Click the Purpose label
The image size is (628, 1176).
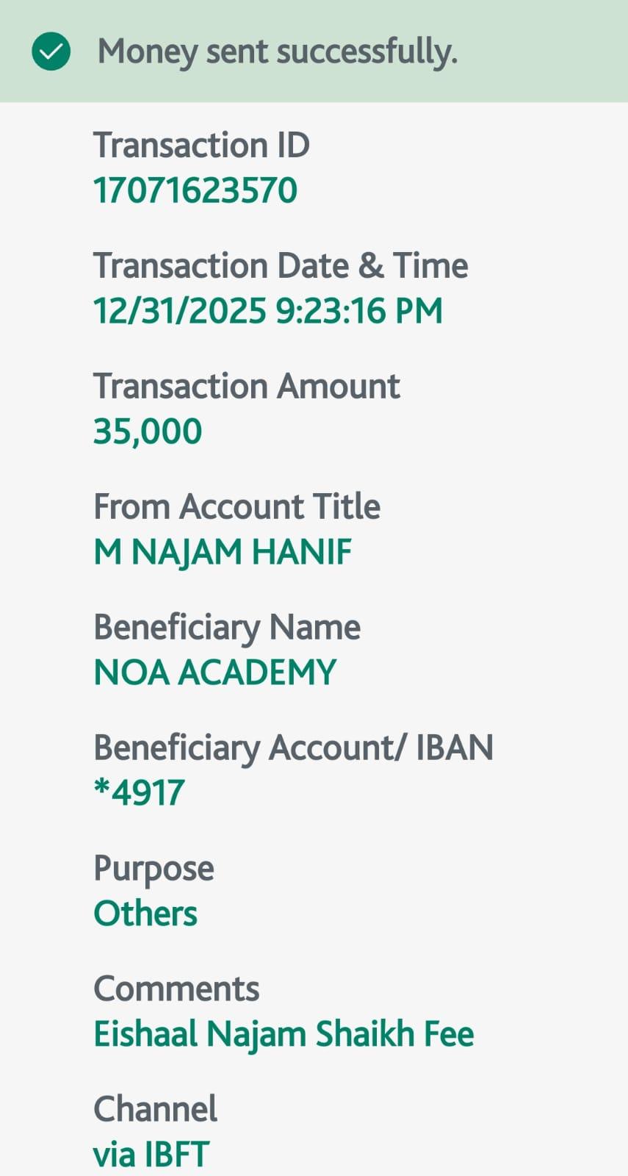pos(154,868)
